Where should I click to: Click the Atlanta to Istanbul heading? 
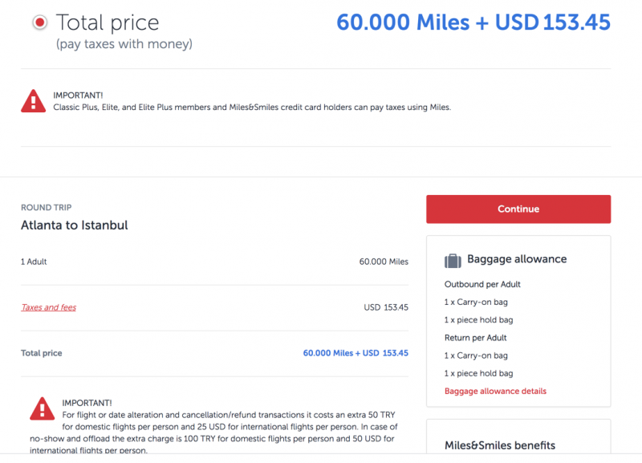[75, 225]
